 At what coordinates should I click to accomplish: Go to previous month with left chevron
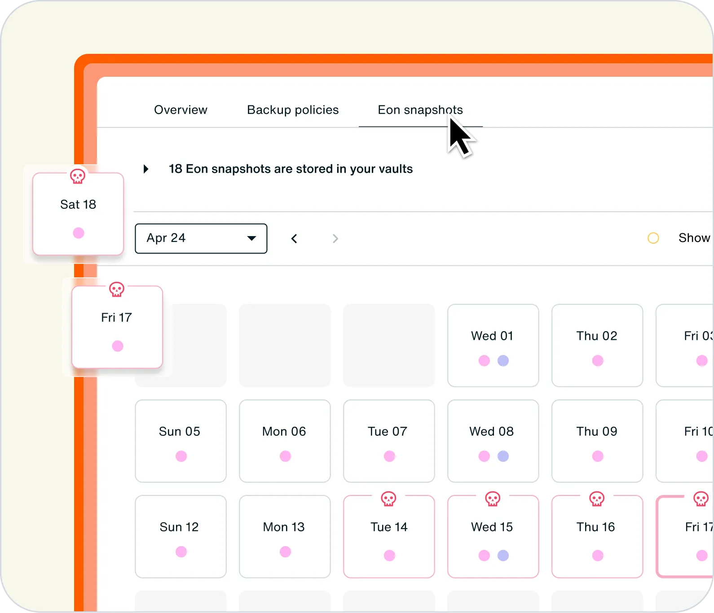[x=294, y=239]
